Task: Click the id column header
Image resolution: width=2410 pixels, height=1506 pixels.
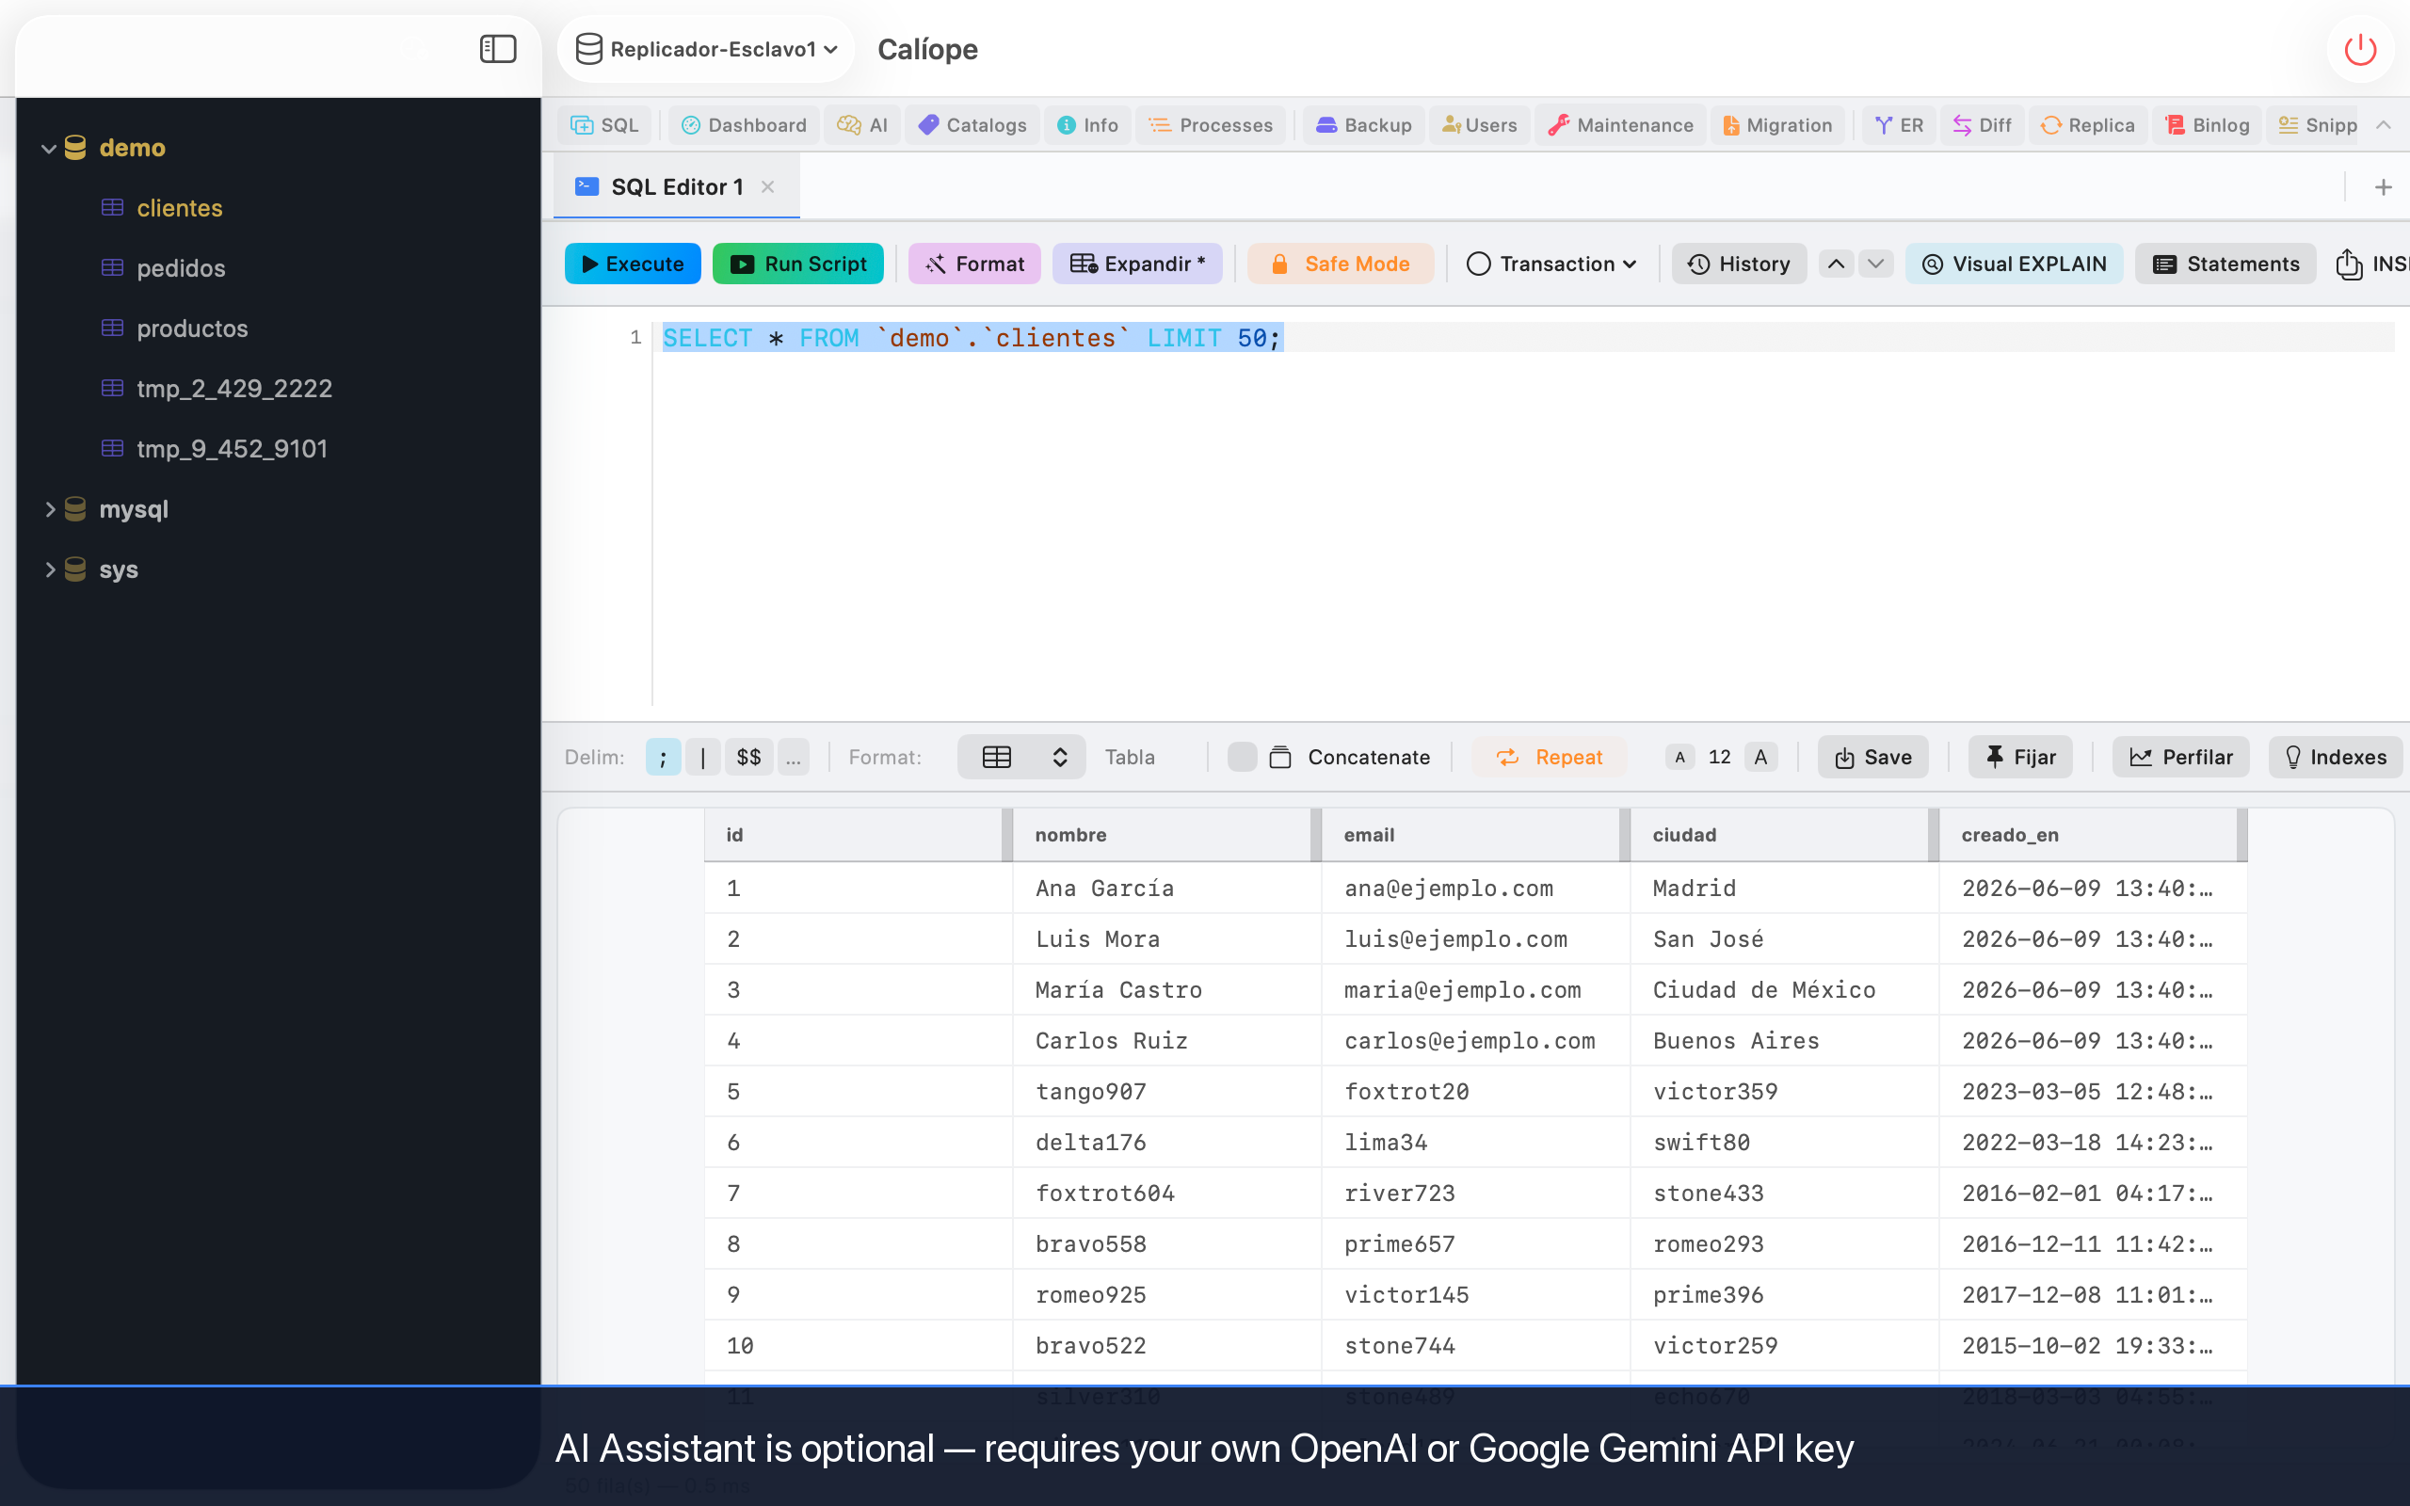Action: tap(854, 835)
